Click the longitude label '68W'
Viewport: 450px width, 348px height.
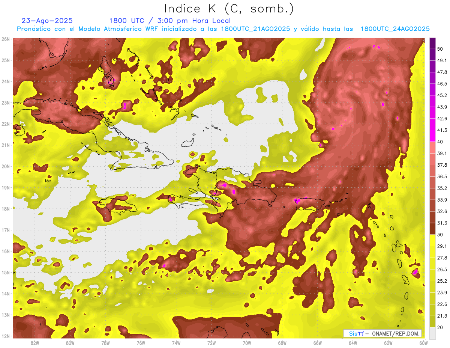pyautogui.click(x=282, y=343)
